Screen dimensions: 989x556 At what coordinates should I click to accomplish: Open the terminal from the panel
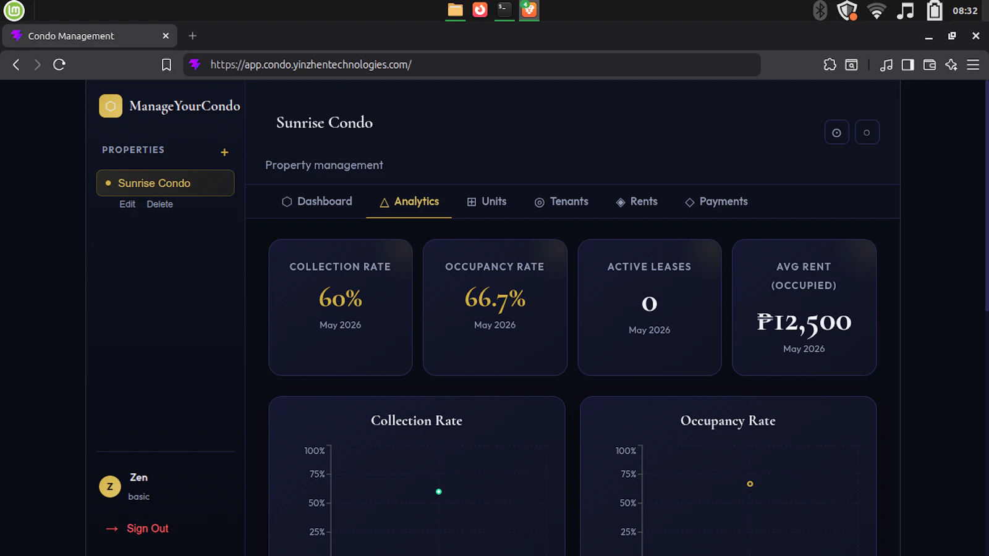coord(504,10)
